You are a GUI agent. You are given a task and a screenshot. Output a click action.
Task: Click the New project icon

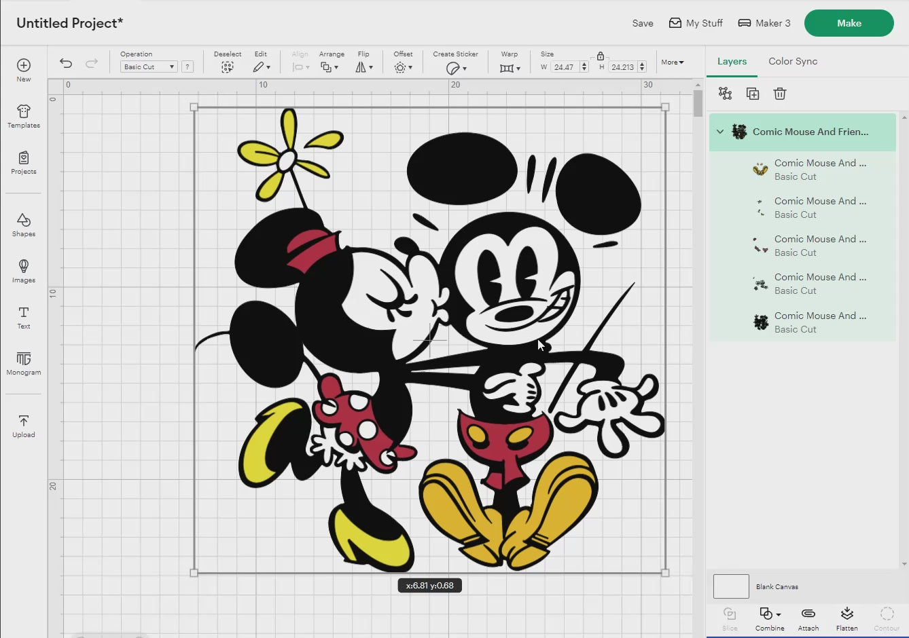click(x=24, y=65)
